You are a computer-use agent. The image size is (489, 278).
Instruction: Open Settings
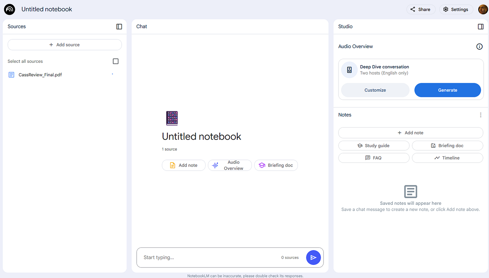point(456,9)
